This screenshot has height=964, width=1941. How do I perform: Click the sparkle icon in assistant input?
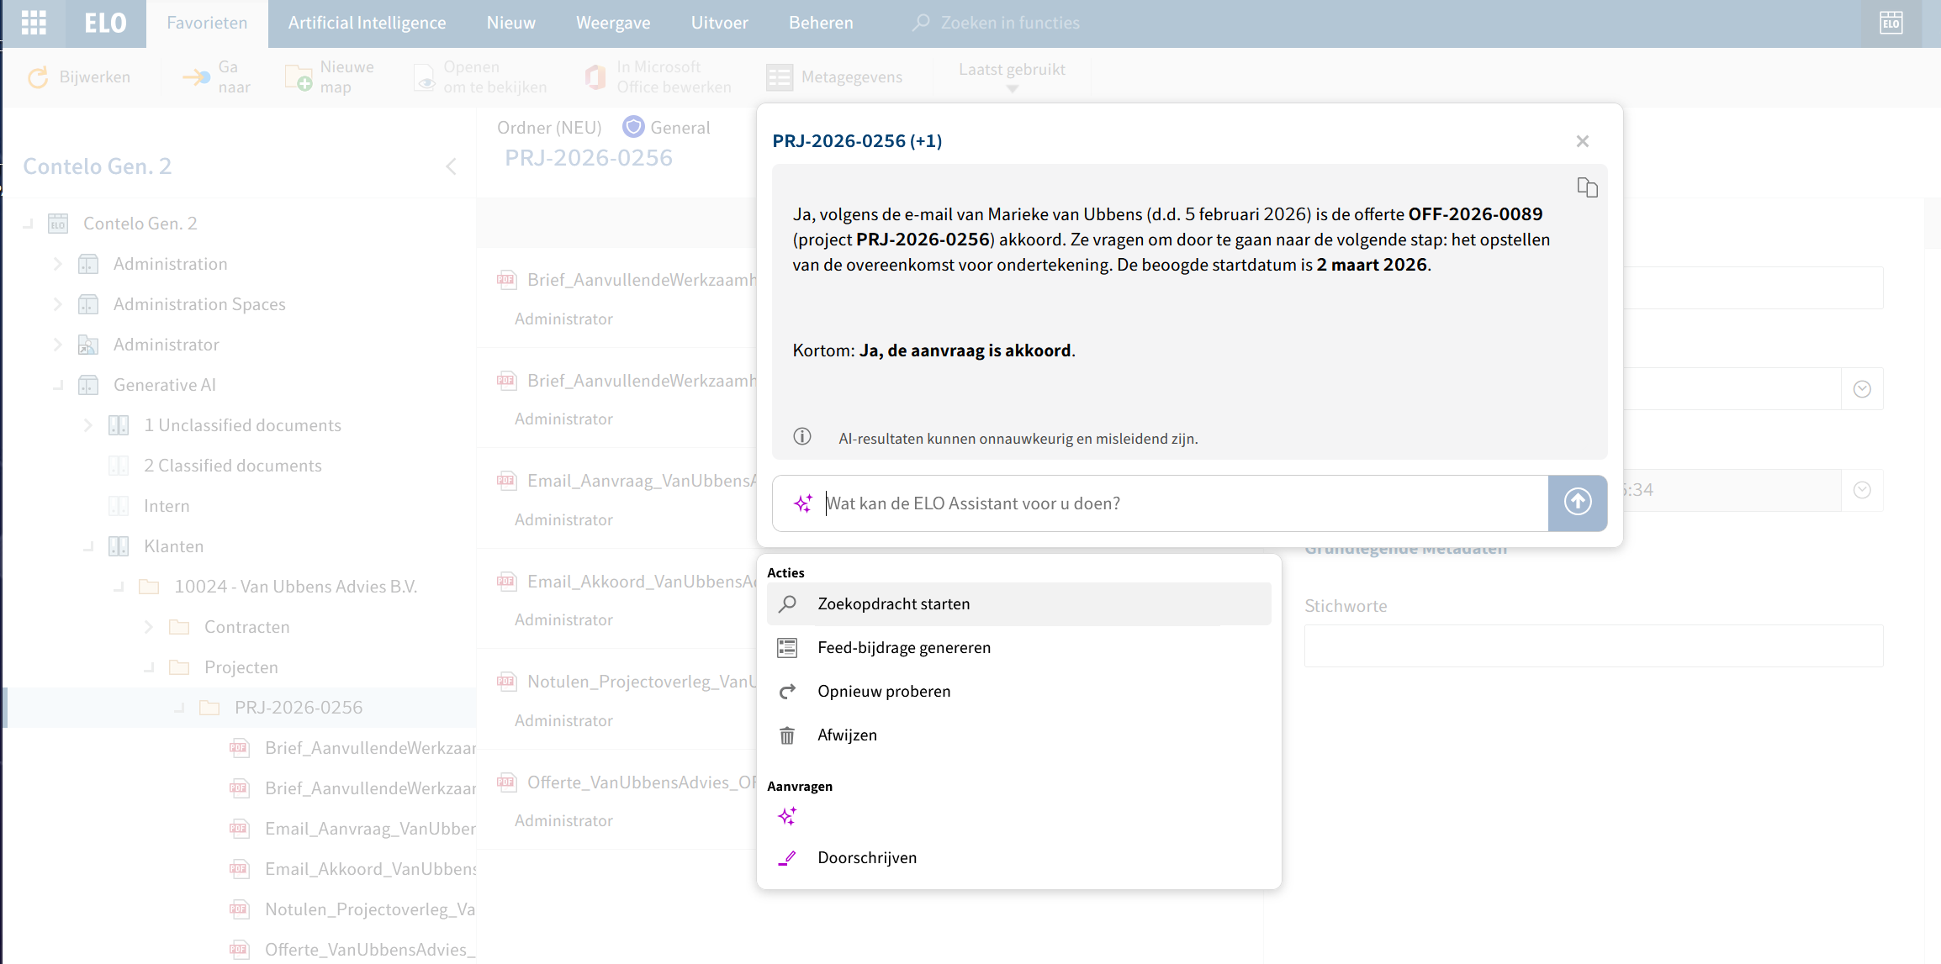click(803, 503)
